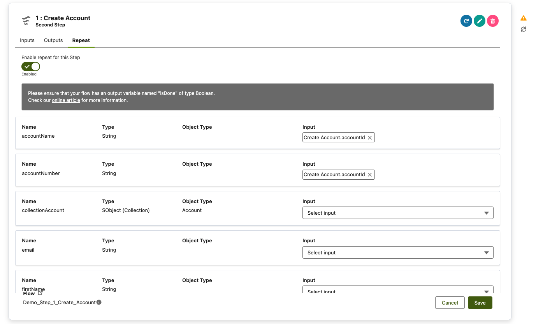Click the blue refresh step icon
The height and width of the screenshot is (324, 536).
coord(466,21)
